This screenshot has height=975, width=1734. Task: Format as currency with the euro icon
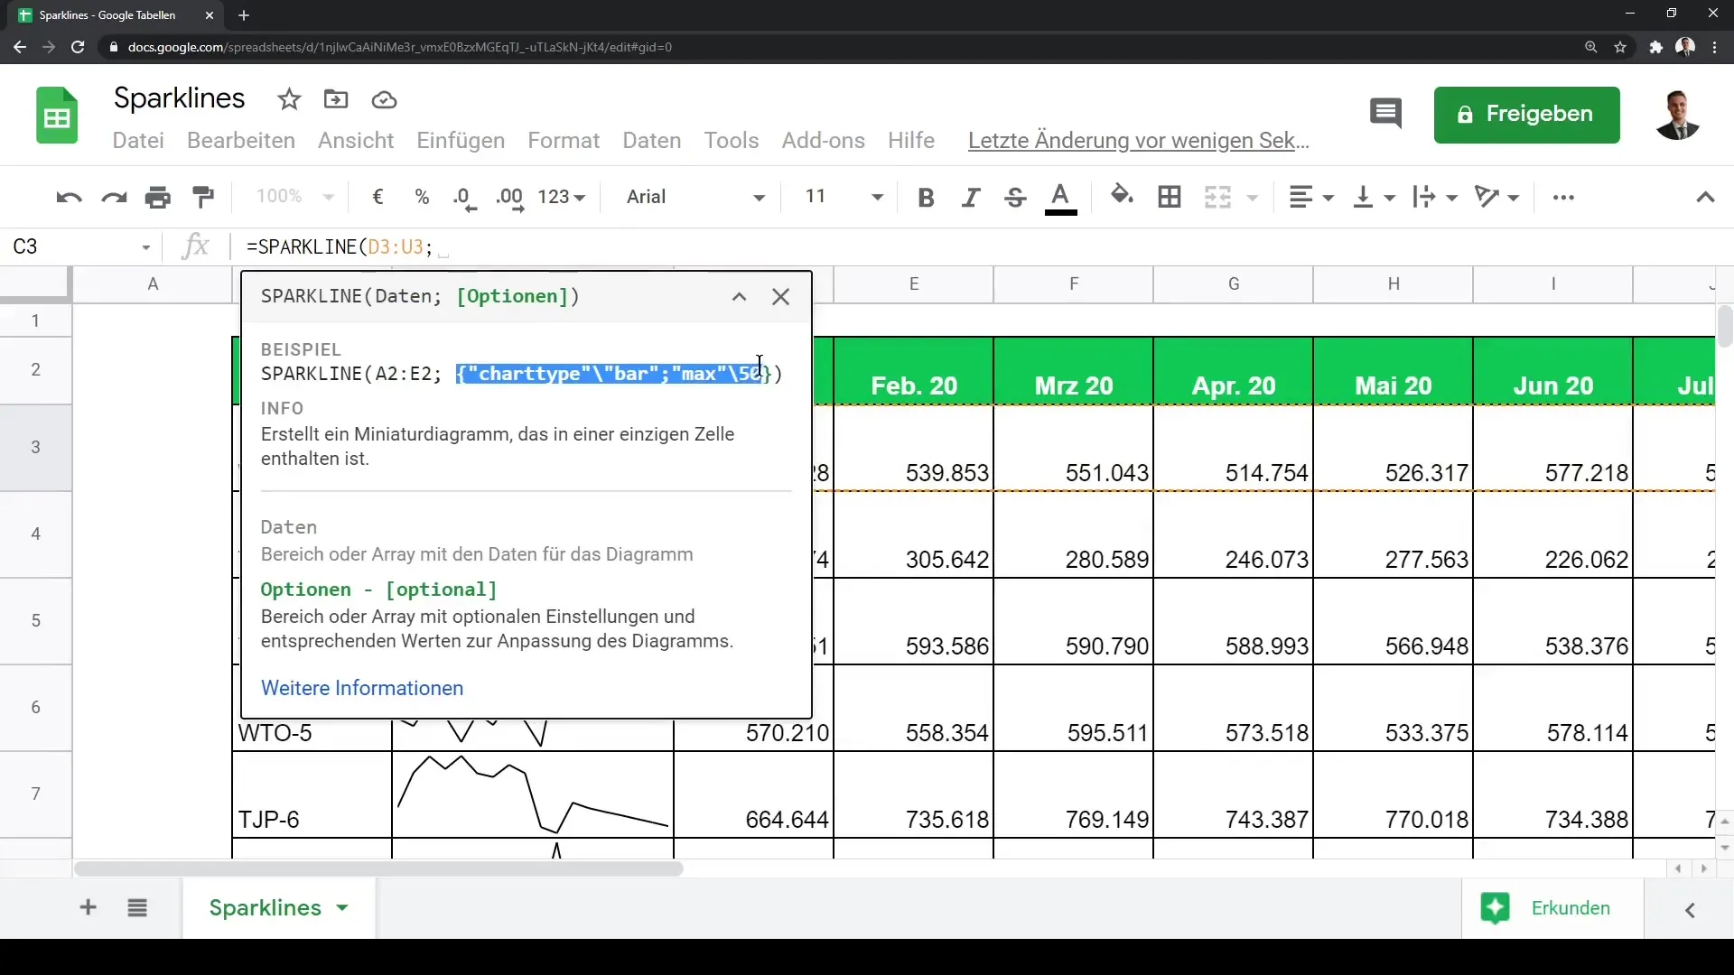[378, 197]
